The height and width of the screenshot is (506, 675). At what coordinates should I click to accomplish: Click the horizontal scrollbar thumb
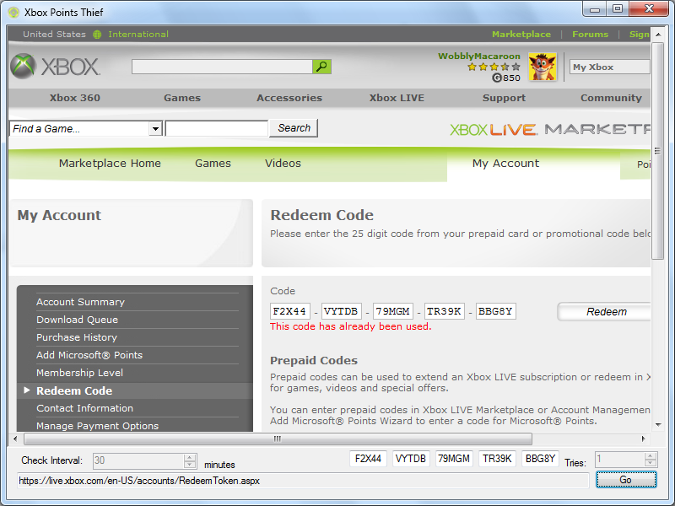(278, 439)
